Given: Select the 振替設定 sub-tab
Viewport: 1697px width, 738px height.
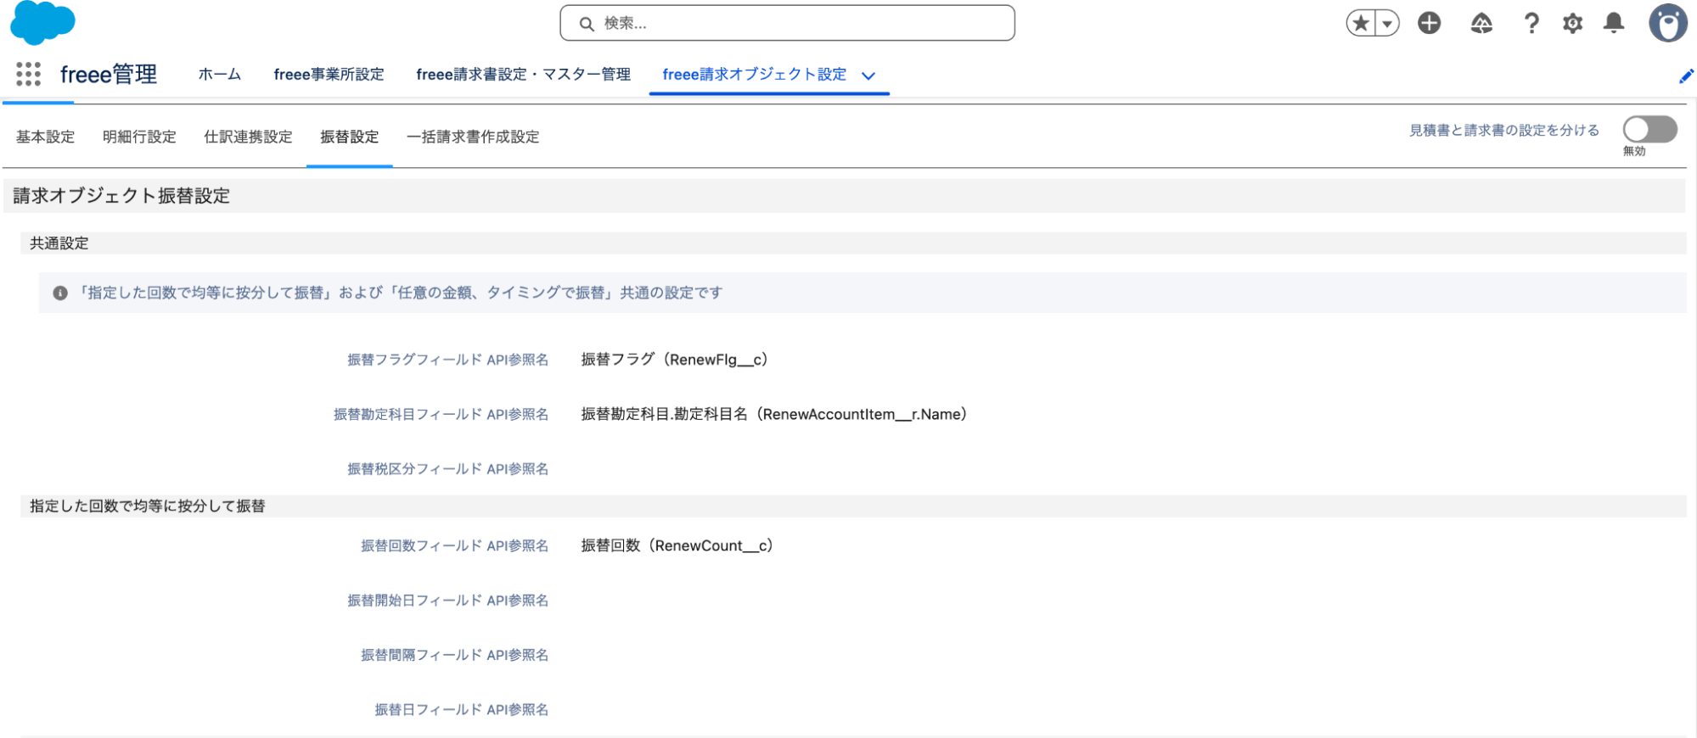Looking at the screenshot, I should click(349, 137).
